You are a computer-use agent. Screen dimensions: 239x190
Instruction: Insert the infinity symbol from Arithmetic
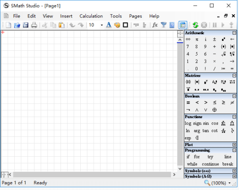point(188,39)
